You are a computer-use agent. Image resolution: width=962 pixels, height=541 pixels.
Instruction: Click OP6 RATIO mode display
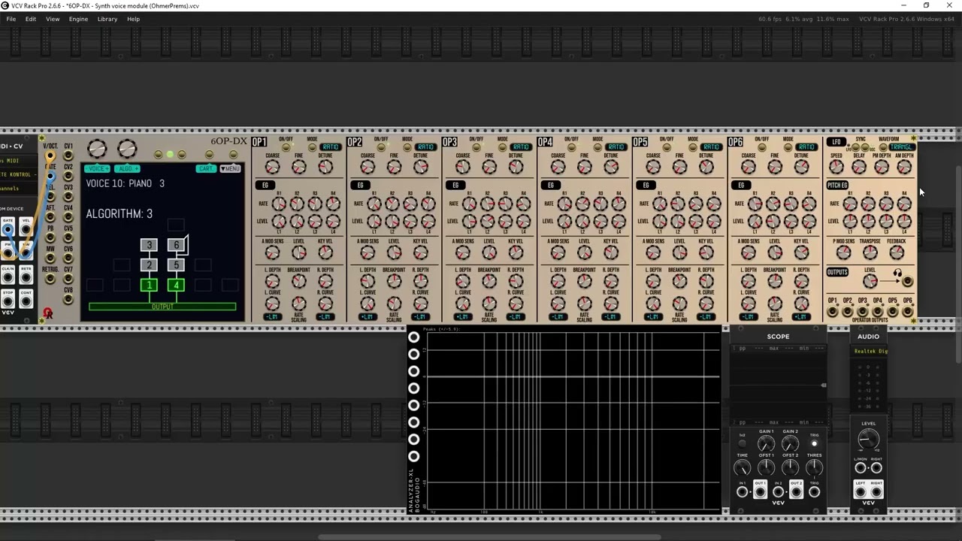807,147
